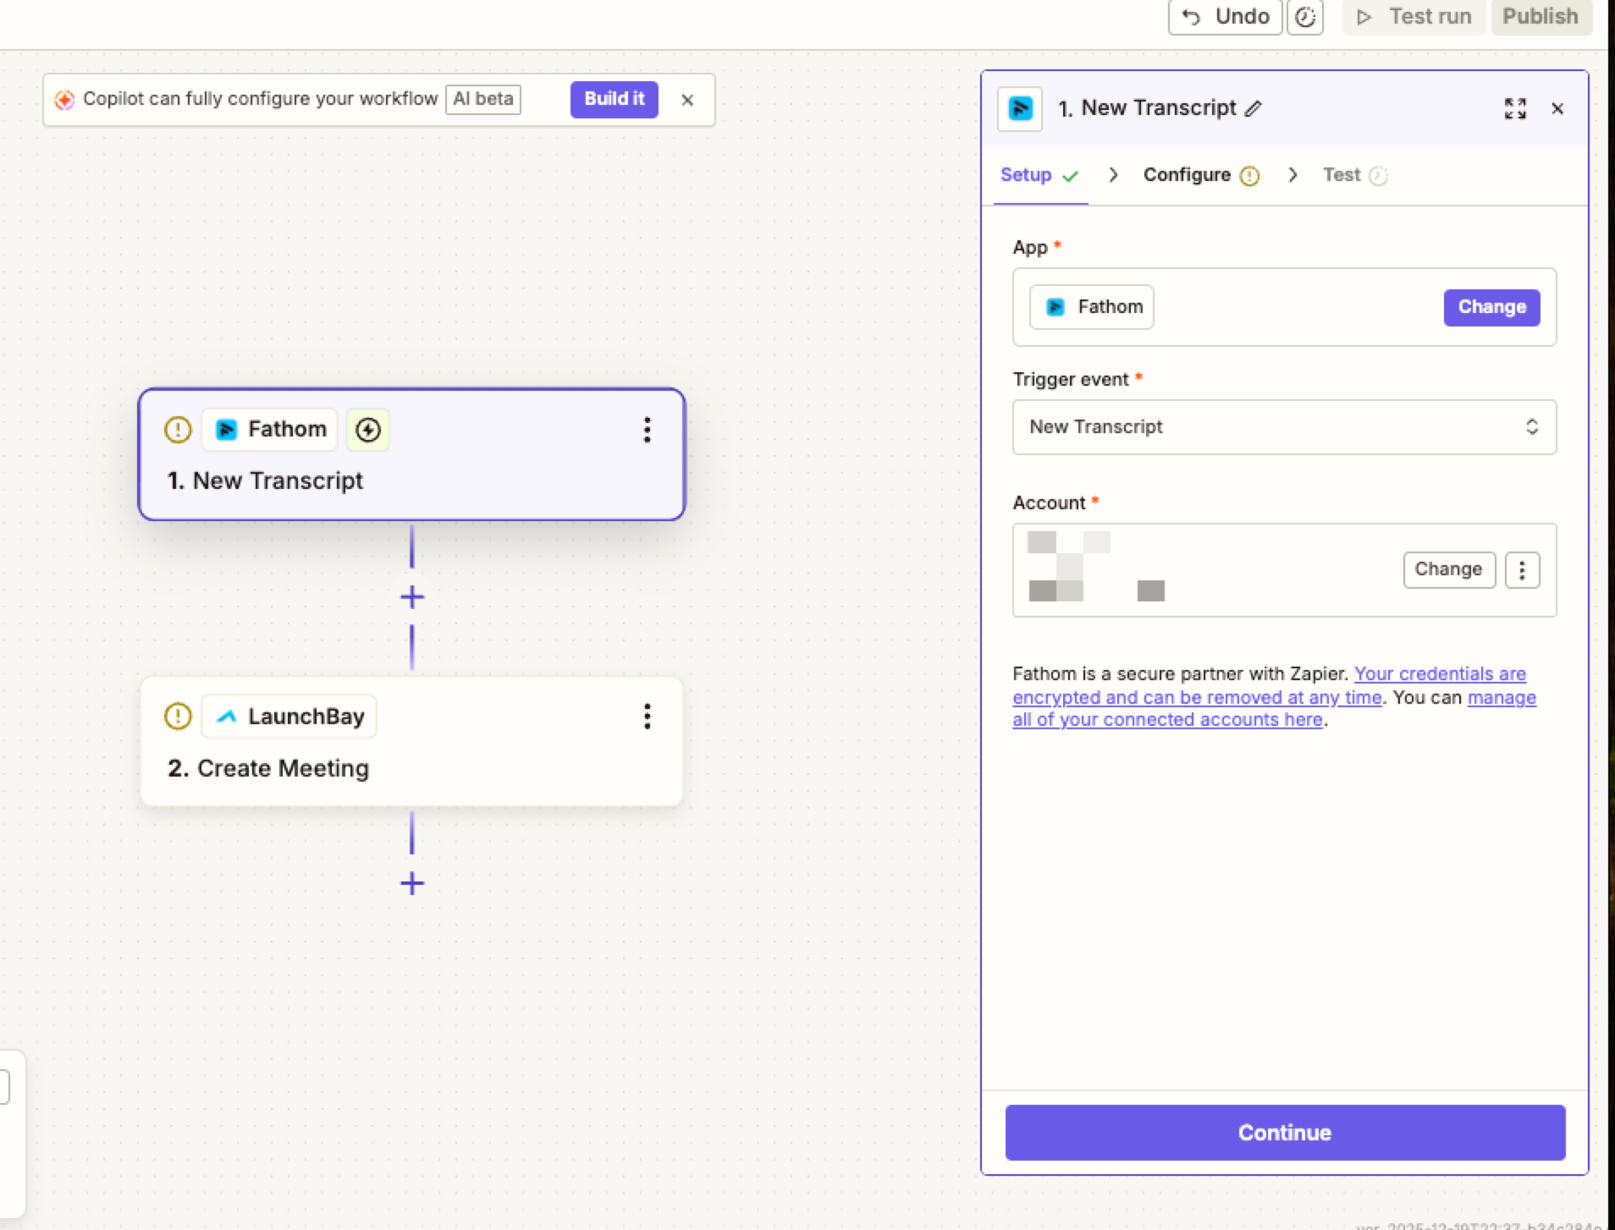
Task: Click the LaunchBay step warning icon
Action: tap(178, 717)
